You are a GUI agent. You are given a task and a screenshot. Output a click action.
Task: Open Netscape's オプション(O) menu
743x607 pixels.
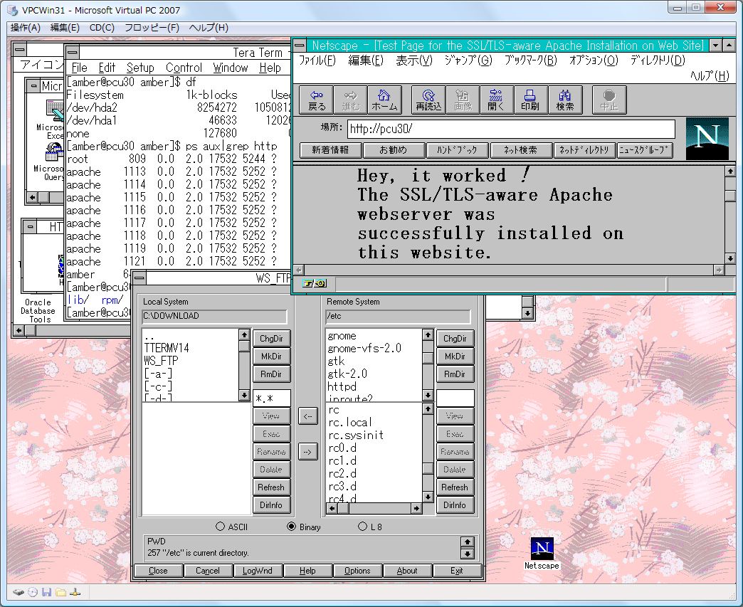click(594, 60)
